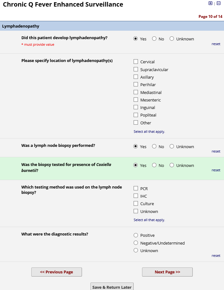Check the IHC testing method
The width and height of the screenshot is (224, 290).
pos(136,196)
